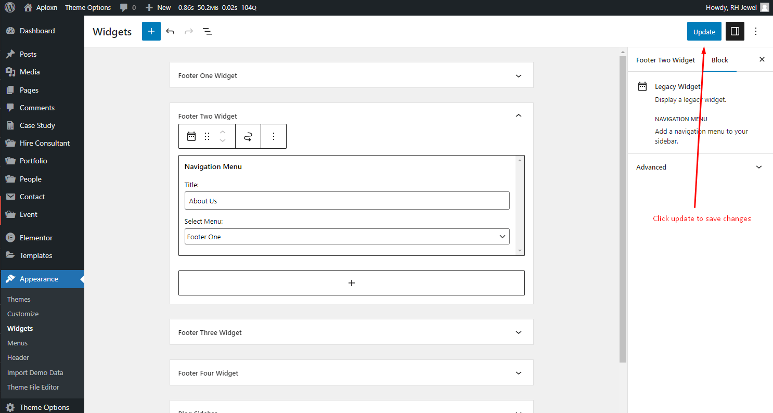This screenshot has width=773, height=413.
Task: Expand the Footer Three Widget area
Action: (352, 332)
